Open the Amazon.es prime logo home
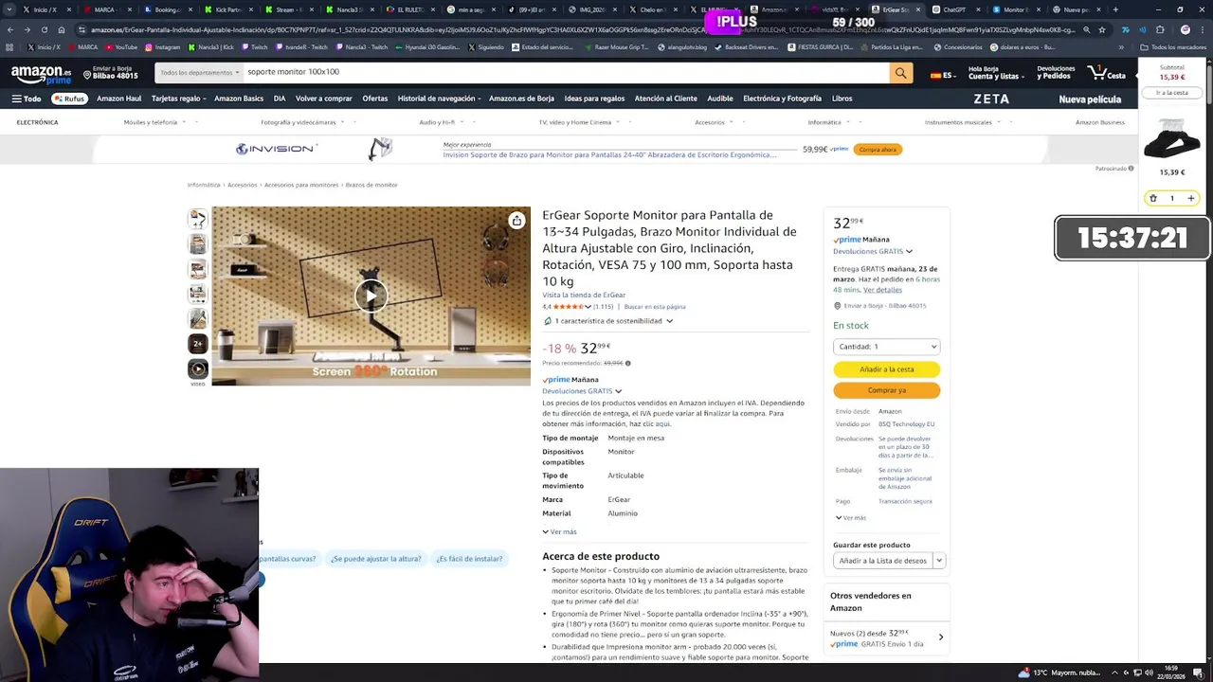 pyautogui.click(x=41, y=75)
